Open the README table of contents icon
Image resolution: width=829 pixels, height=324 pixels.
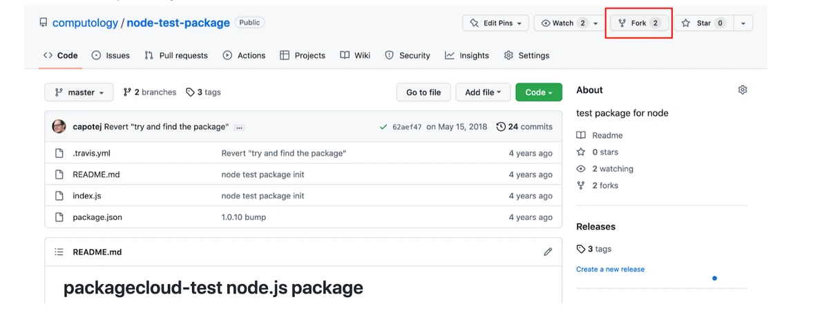59,252
